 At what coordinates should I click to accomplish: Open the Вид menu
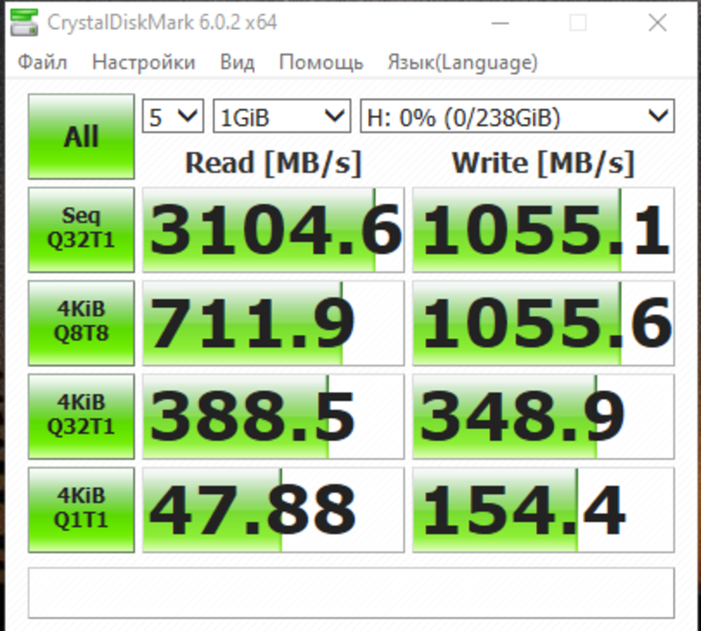237,63
